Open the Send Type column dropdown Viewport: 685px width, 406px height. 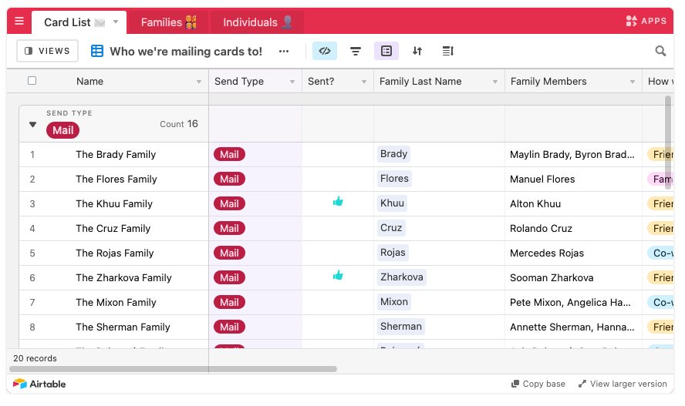292,82
